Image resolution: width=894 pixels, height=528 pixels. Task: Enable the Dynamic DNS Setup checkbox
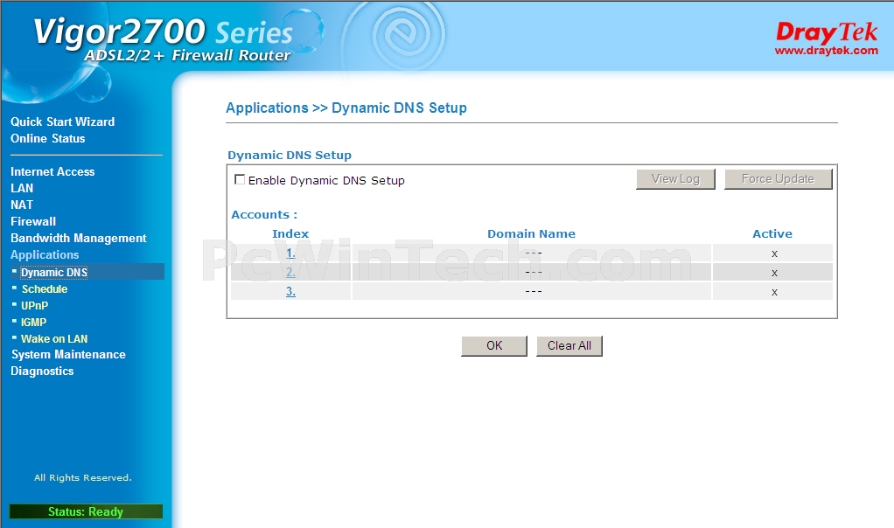tap(240, 180)
